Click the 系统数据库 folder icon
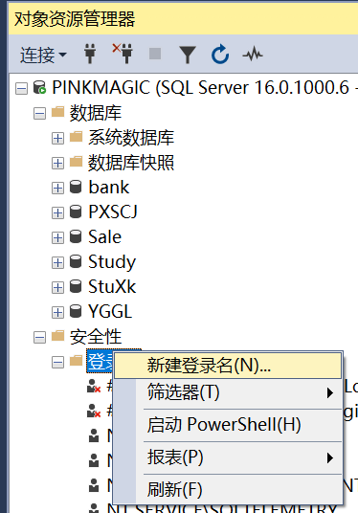The width and height of the screenshot is (358, 513). pyautogui.click(x=77, y=137)
